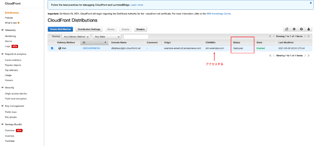Image resolution: width=314 pixels, height=146 pixels.
Task: Click the help question mark icon
Action: [x=301, y=29]
